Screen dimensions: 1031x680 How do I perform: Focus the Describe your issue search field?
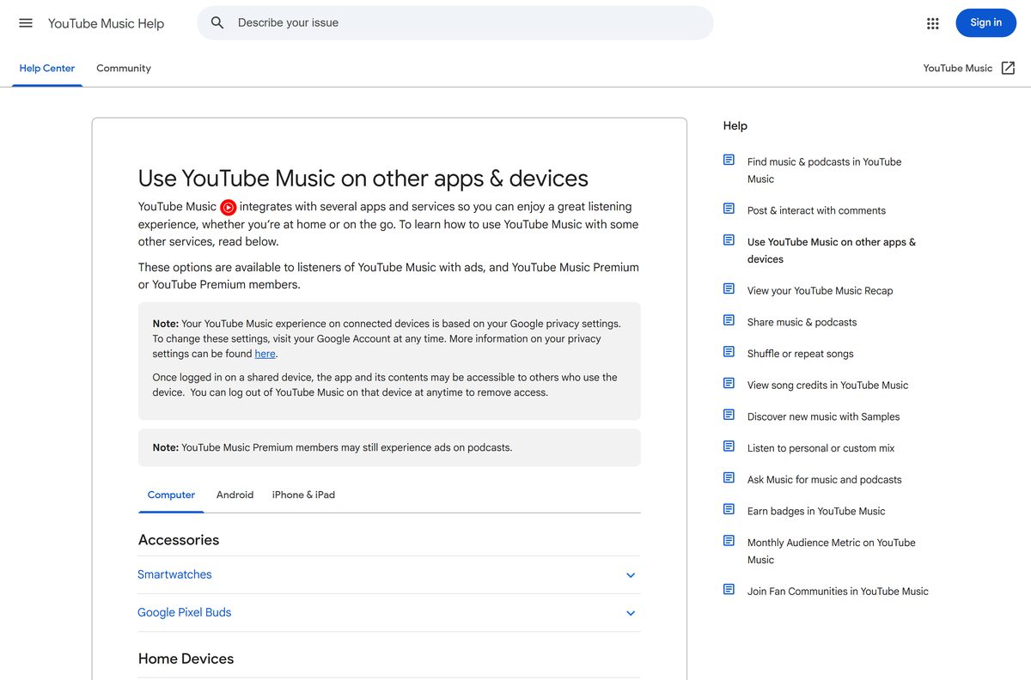pos(455,23)
